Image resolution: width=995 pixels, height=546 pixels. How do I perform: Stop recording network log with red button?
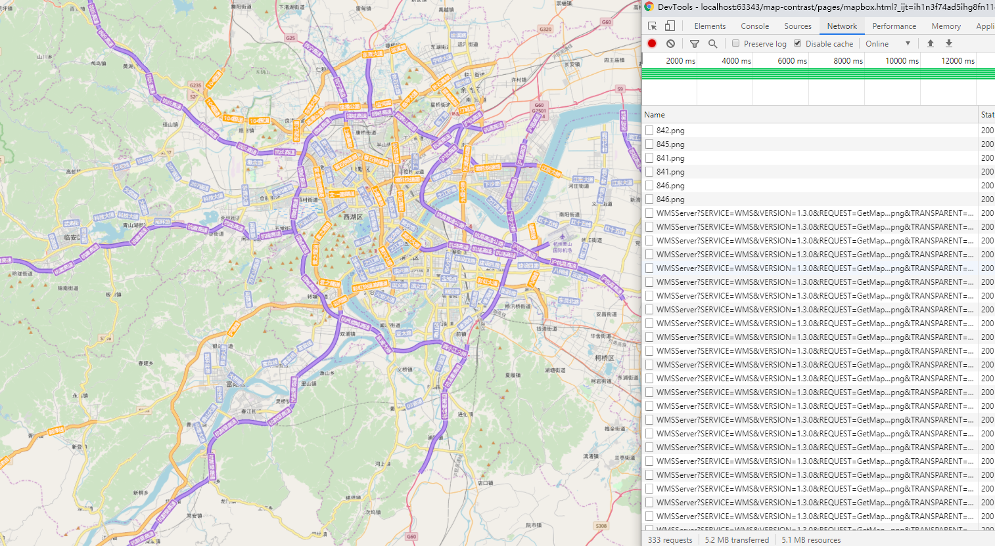pos(652,44)
